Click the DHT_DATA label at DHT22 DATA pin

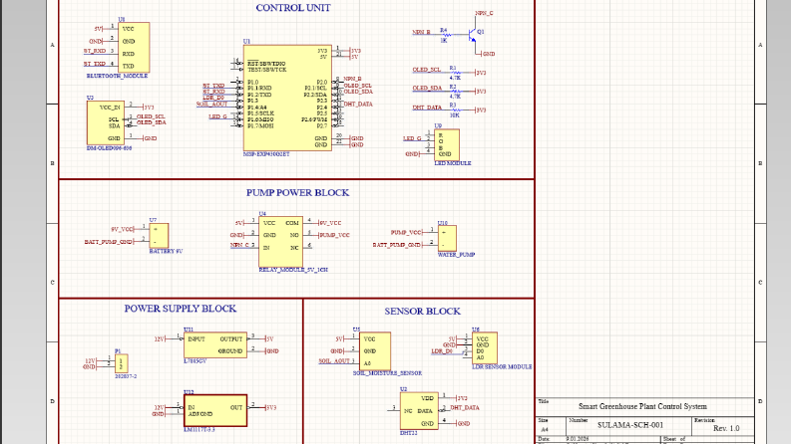point(465,408)
